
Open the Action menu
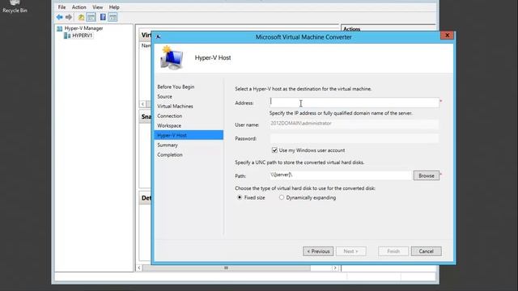pyautogui.click(x=79, y=7)
